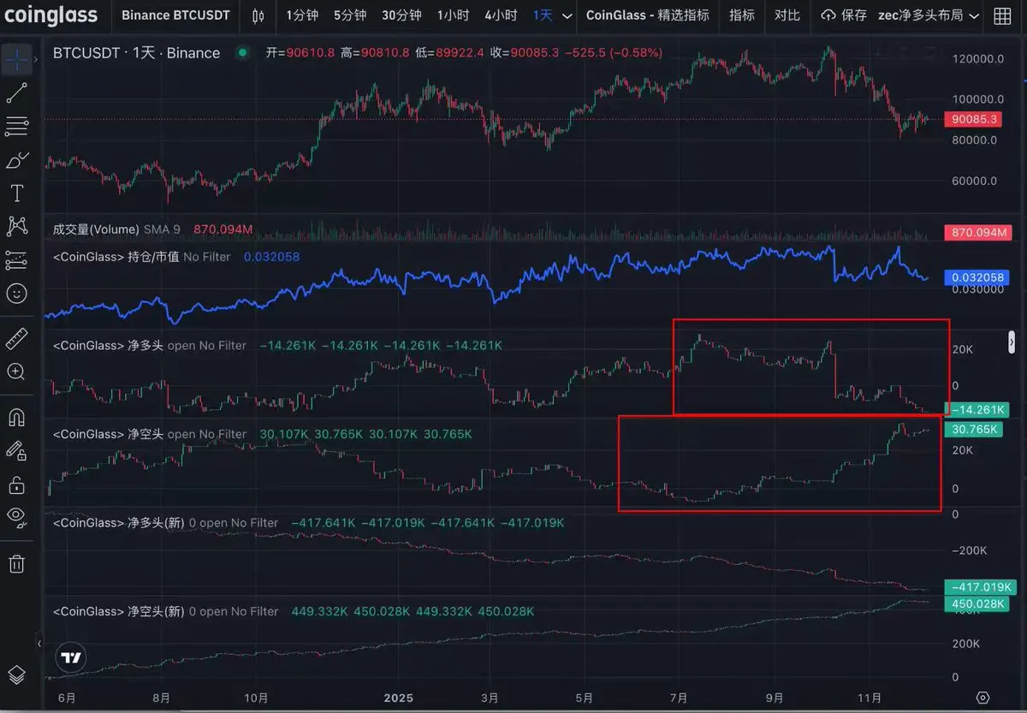Open the chart patterns tool
This screenshot has width=1027, height=713.
pos(16,226)
